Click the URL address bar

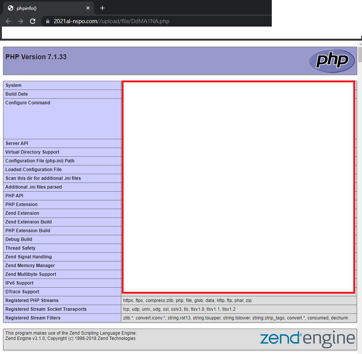157,21
